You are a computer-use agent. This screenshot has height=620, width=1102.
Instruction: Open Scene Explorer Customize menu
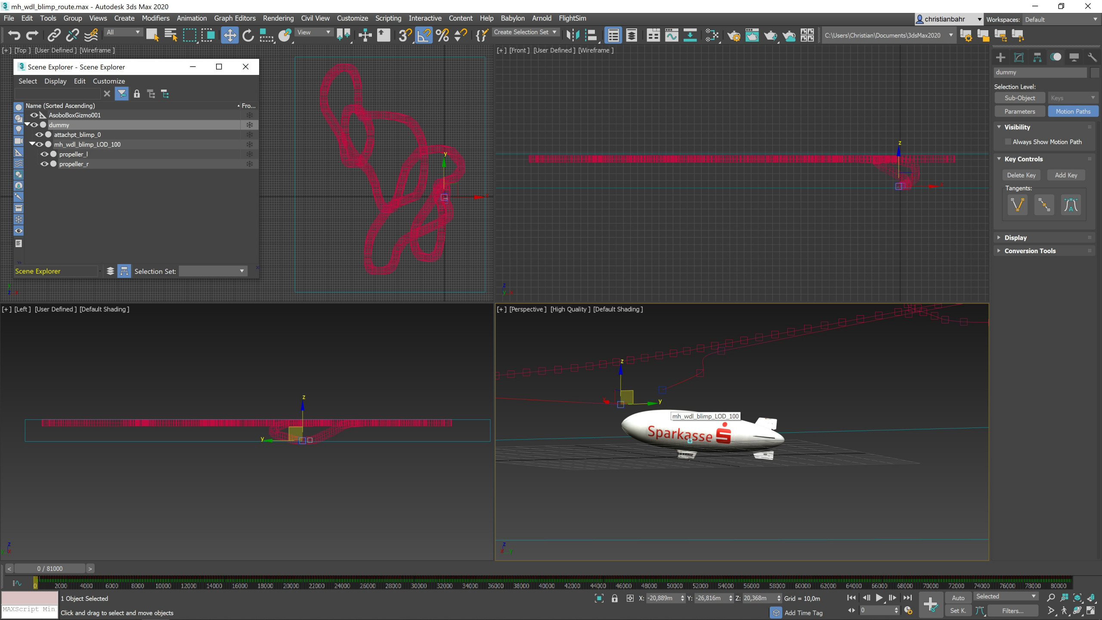coord(108,81)
